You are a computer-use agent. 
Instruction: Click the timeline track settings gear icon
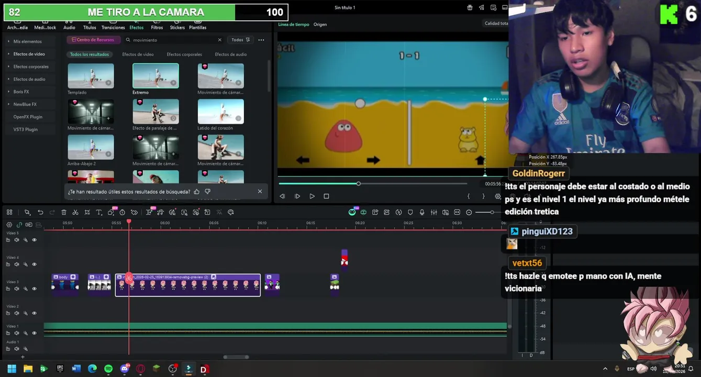coord(9,225)
